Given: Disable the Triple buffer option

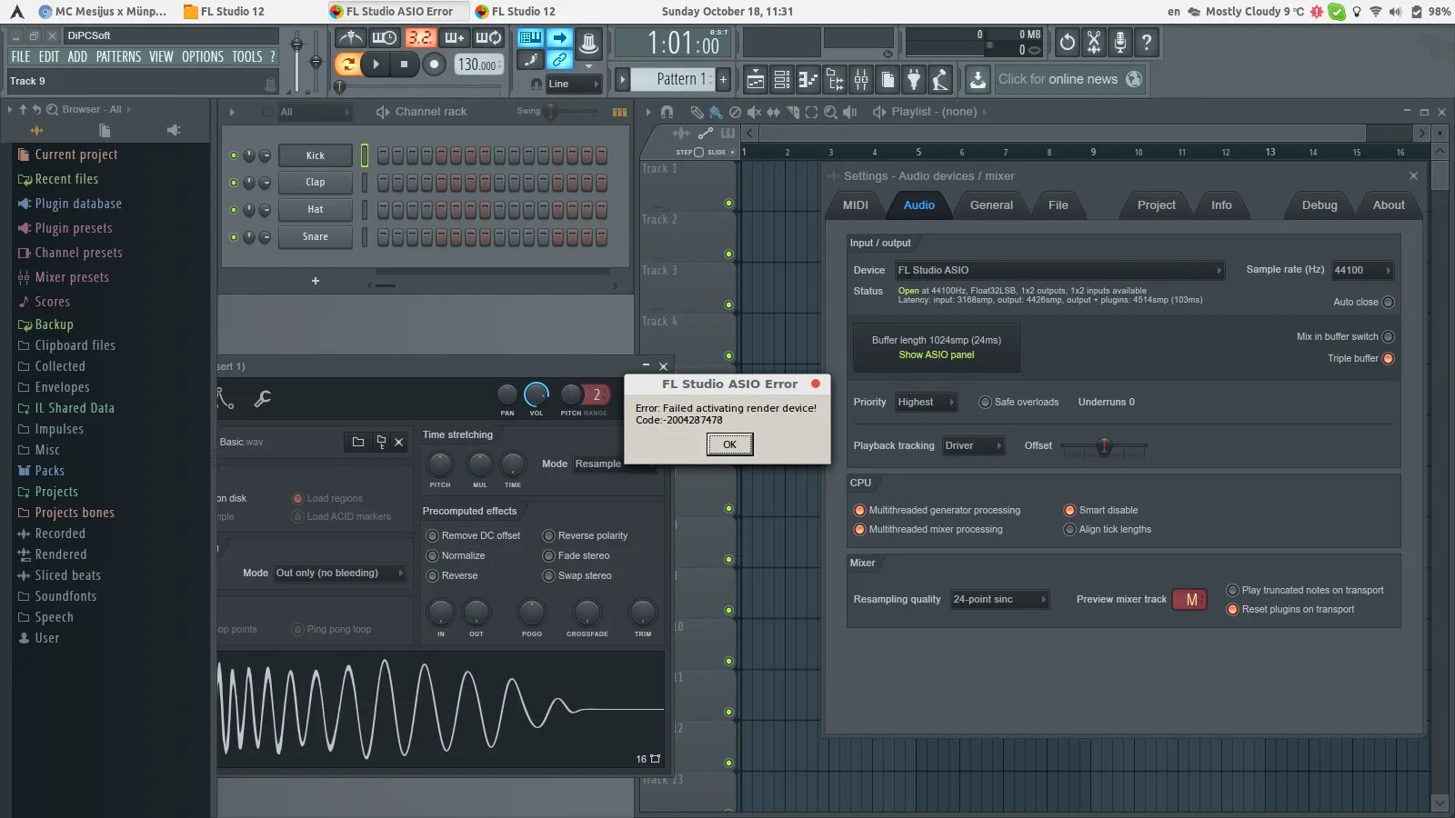Looking at the screenshot, I should pos(1388,358).
